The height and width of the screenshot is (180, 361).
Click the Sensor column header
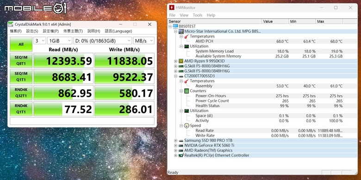click(215, 21)
